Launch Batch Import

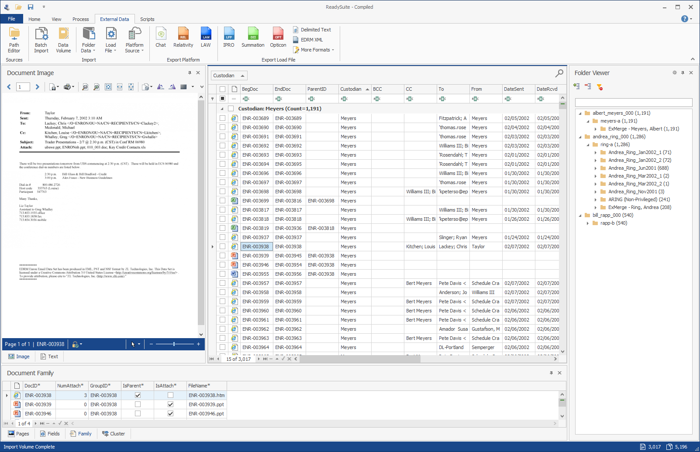(x=41, y=40)
